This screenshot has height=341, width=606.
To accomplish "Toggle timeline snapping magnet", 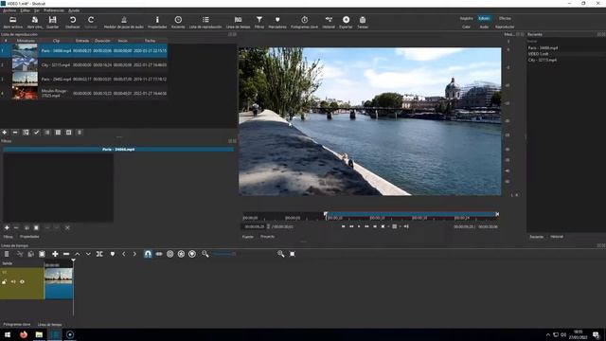I will 148,254.
